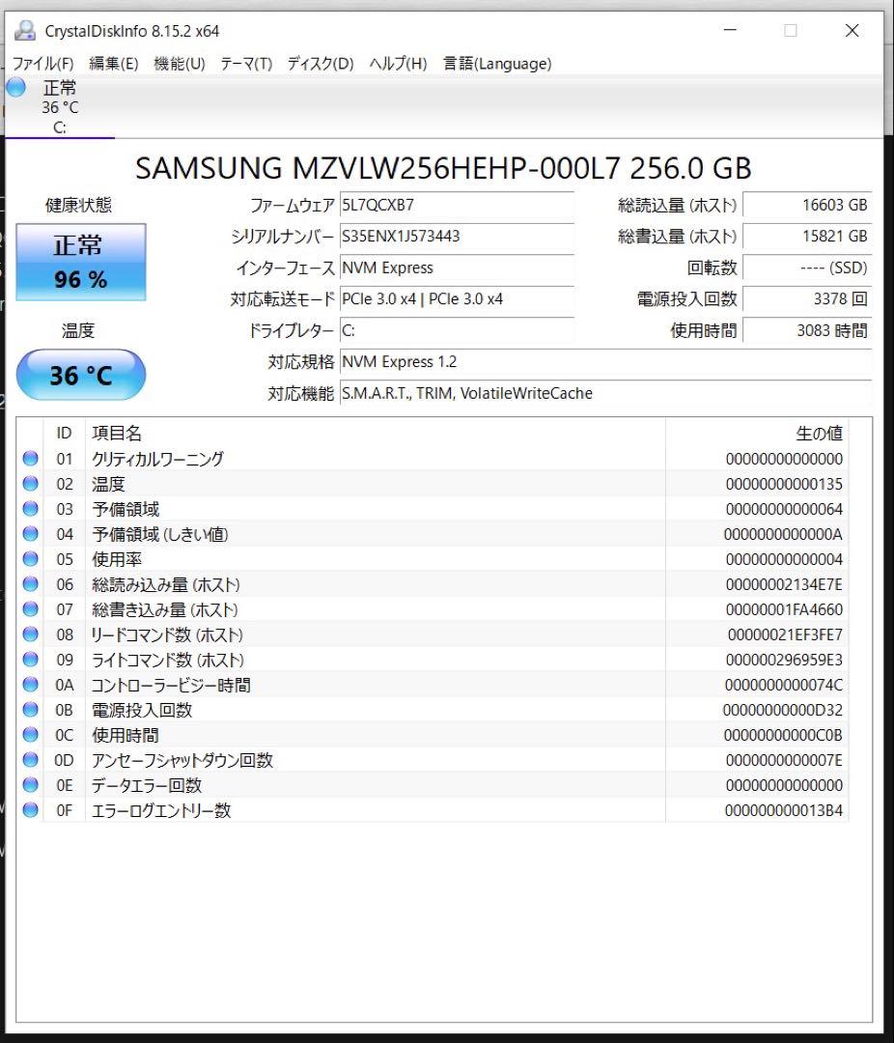The width and height of the screenshot is (894, 1043).
Task: Select the コントローラービジー時間 row name
Action: 171,685
